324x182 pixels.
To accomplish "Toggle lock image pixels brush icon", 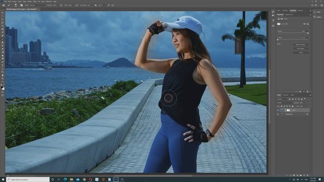I will coord(285,106).
